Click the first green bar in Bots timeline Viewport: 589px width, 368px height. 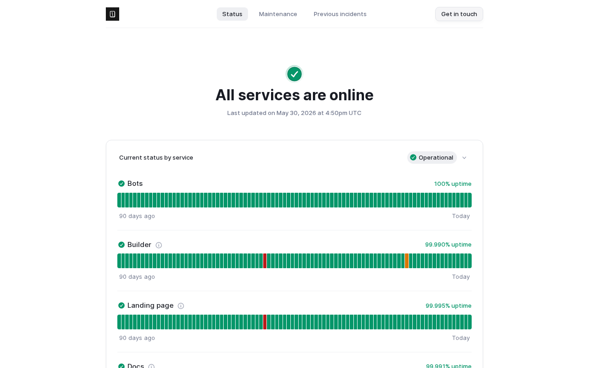click(x=119, y=200)
